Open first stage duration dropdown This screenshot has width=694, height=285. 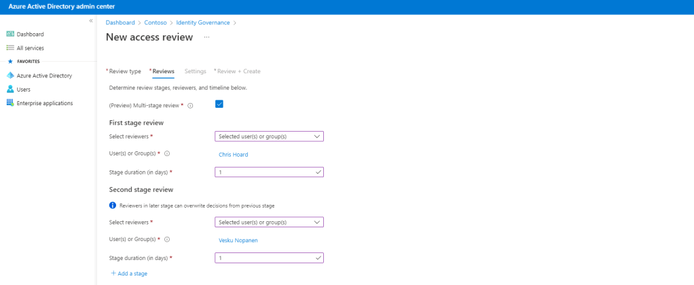click(x=269, y=172)
